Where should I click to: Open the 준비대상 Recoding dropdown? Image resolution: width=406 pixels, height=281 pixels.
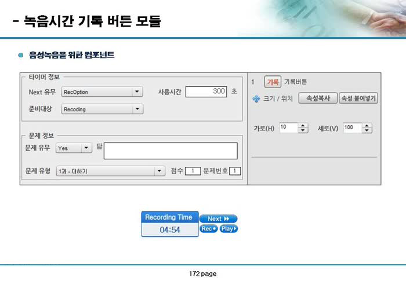point(102,109)
